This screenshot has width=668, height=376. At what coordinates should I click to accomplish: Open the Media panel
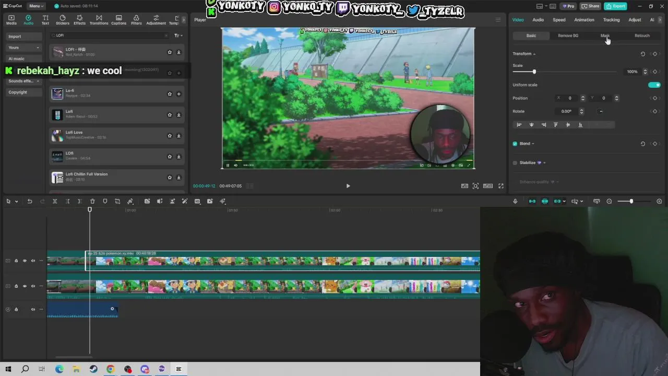click(x=11, y=20)
